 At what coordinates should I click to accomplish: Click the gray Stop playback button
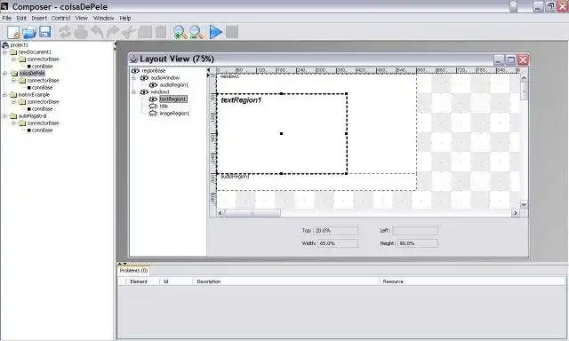tap(232, 32)
